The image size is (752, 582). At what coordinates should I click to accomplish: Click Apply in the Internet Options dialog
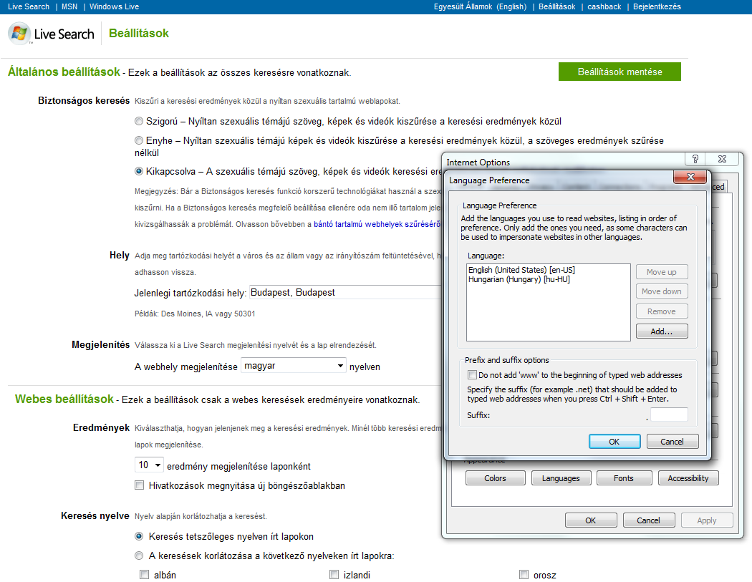pyautogui.click(x=707, y=520)
